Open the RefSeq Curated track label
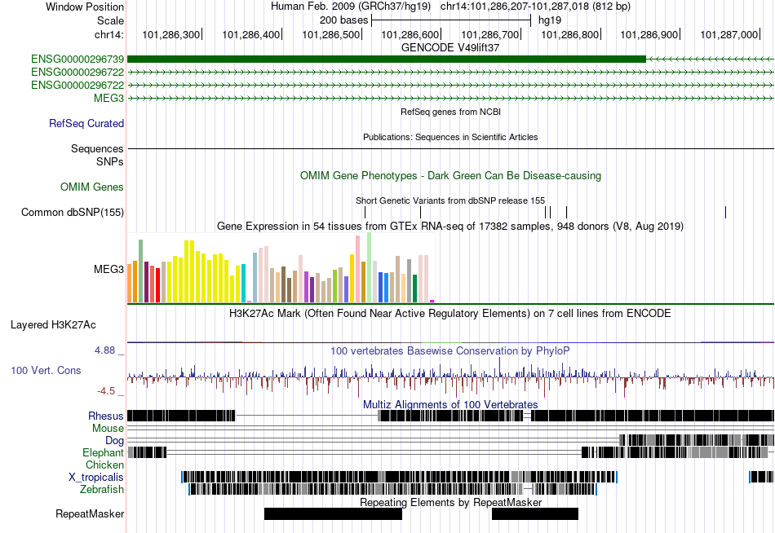The image size is (775, 533). click(x=86, y=124)
